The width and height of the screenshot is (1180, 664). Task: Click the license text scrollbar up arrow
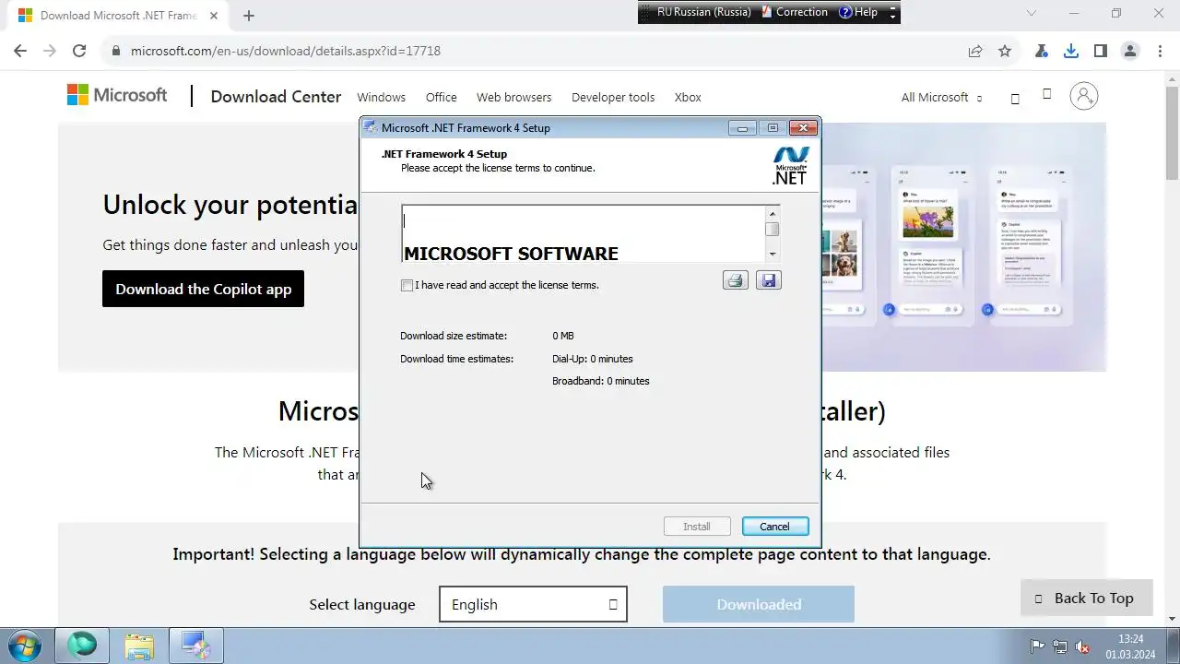click(x=773, y=213)
